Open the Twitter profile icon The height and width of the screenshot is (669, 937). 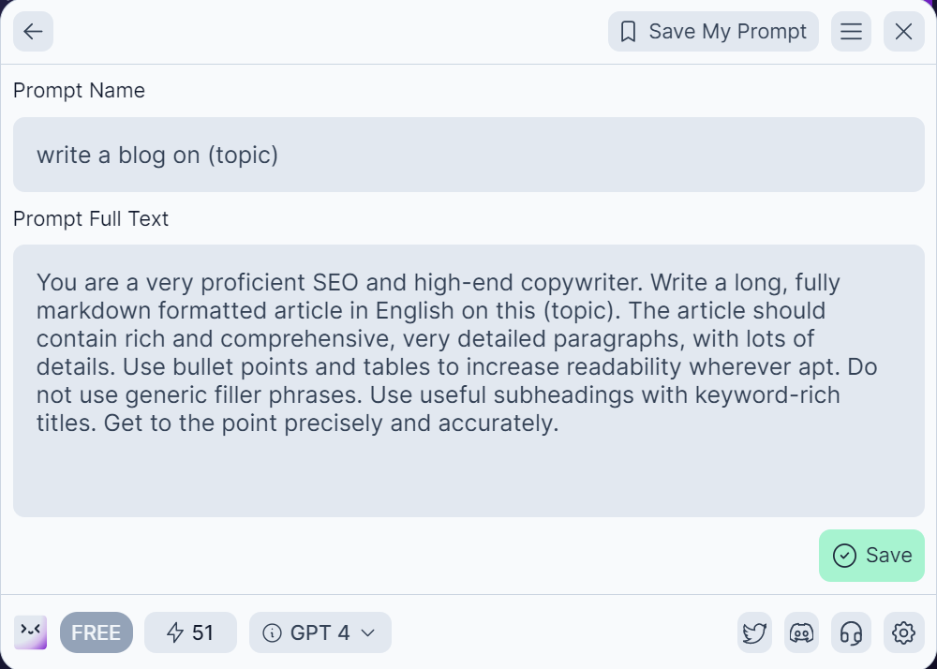[x=753, y=632]
